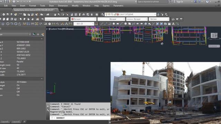This screenshot has height=124, width=221.
Task: Click the Undo arrow in the Standard toolbar
Action: coord(41,14)
